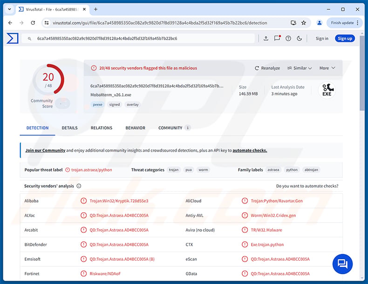This screenshot has width=368, height=284.
Task: Click the page vertical scrollbar
Action: click(362, 73)
